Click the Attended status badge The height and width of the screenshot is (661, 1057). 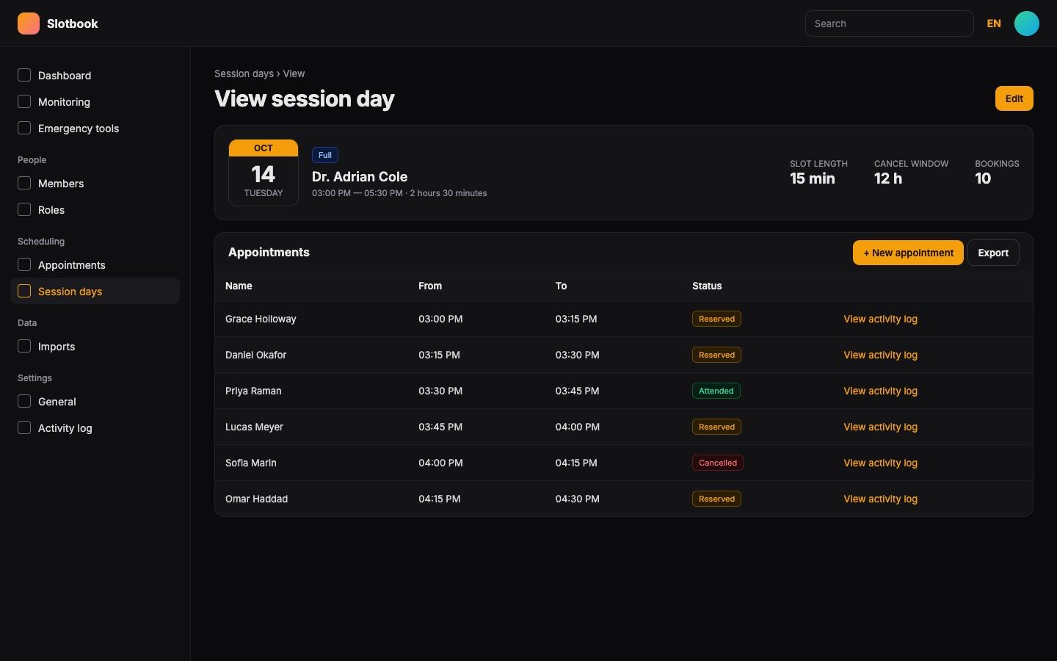(x=716, y=391)
